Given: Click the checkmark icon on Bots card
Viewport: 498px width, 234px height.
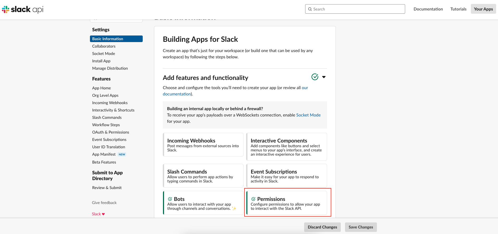Looking at the screenshot, I should tap(170, 199).
